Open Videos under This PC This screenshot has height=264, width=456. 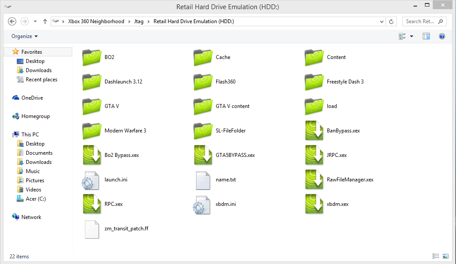tap(33, 190)
